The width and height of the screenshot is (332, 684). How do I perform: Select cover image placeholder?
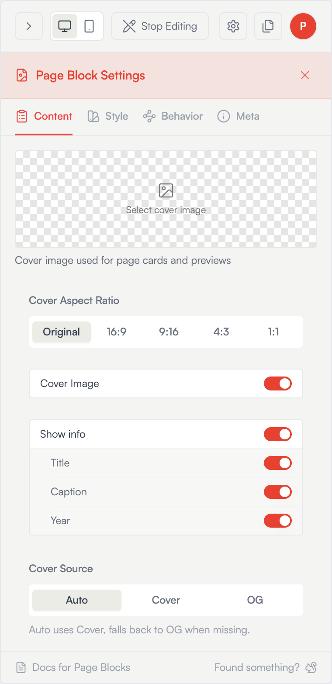tap(166, 199)
